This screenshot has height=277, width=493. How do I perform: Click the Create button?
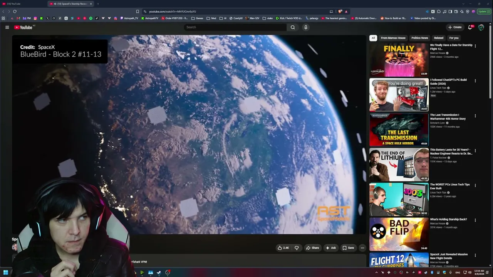coord(455,27)
